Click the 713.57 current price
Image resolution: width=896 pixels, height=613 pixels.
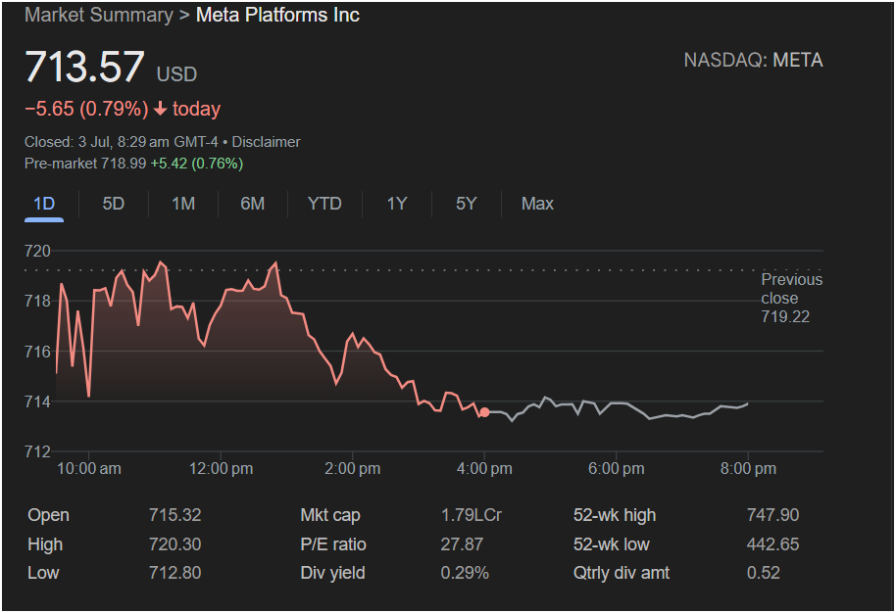click(84, 67)
